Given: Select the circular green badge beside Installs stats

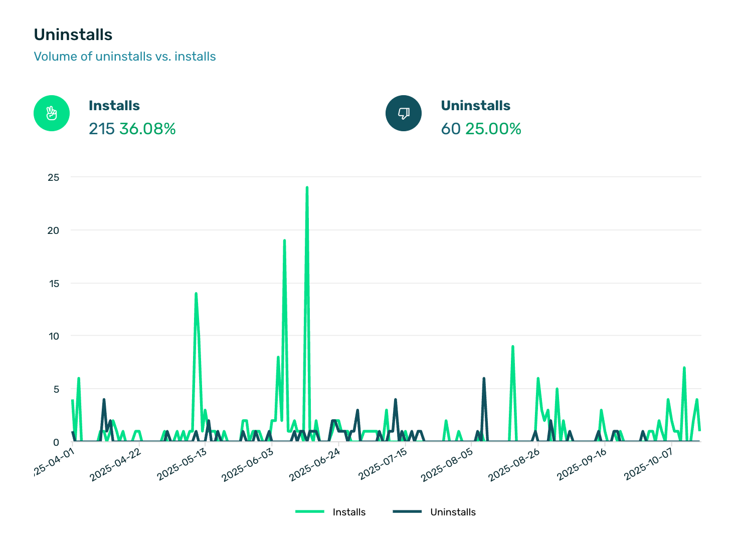Looking at the screenshot, I should [x=51, y=113].
